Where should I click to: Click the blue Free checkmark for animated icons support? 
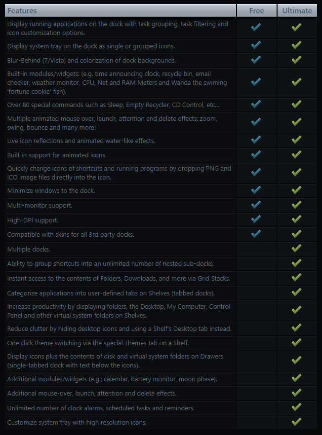point(256,154)
